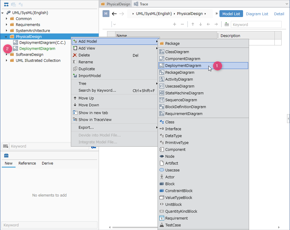Click the Interface lollipop icon
The width and height of the screenshot is (290, 230).
point(162,129)
